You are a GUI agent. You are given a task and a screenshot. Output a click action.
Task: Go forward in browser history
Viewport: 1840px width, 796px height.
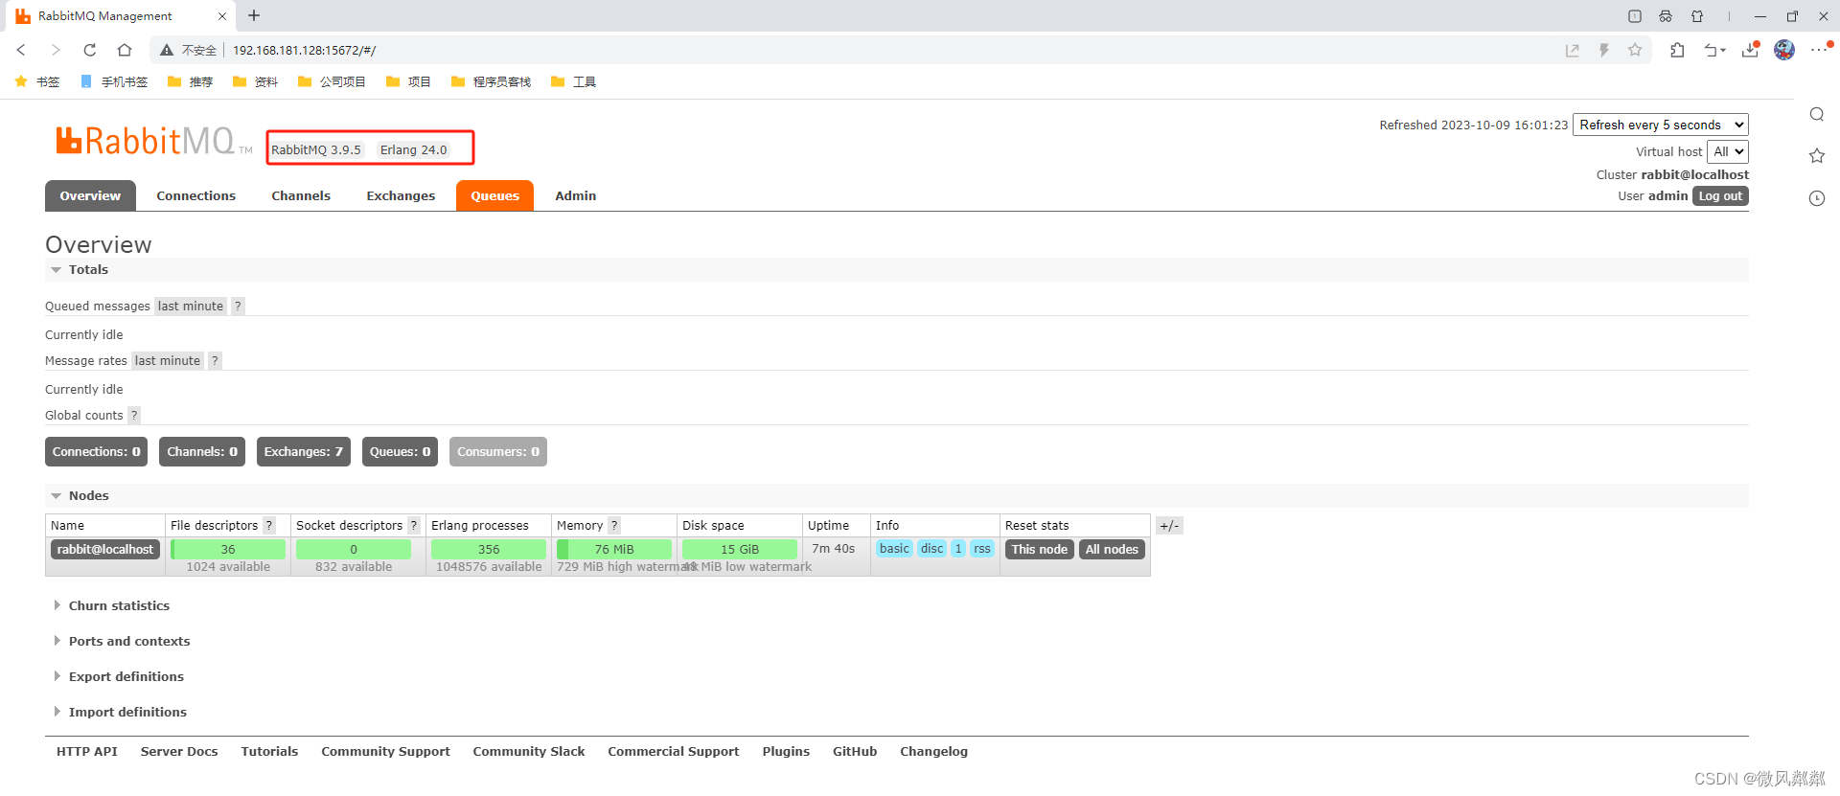pos(56,50)
